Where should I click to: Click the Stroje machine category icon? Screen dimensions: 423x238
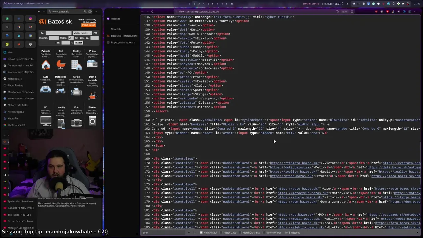(x=76, y=92)
